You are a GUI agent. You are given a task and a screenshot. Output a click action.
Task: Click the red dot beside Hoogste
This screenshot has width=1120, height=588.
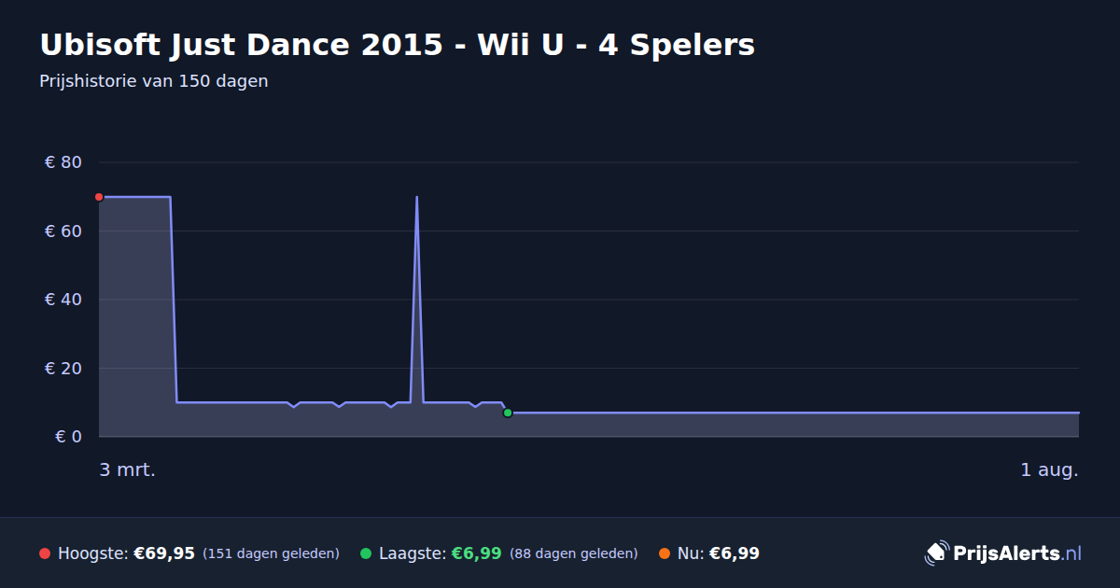45,553
